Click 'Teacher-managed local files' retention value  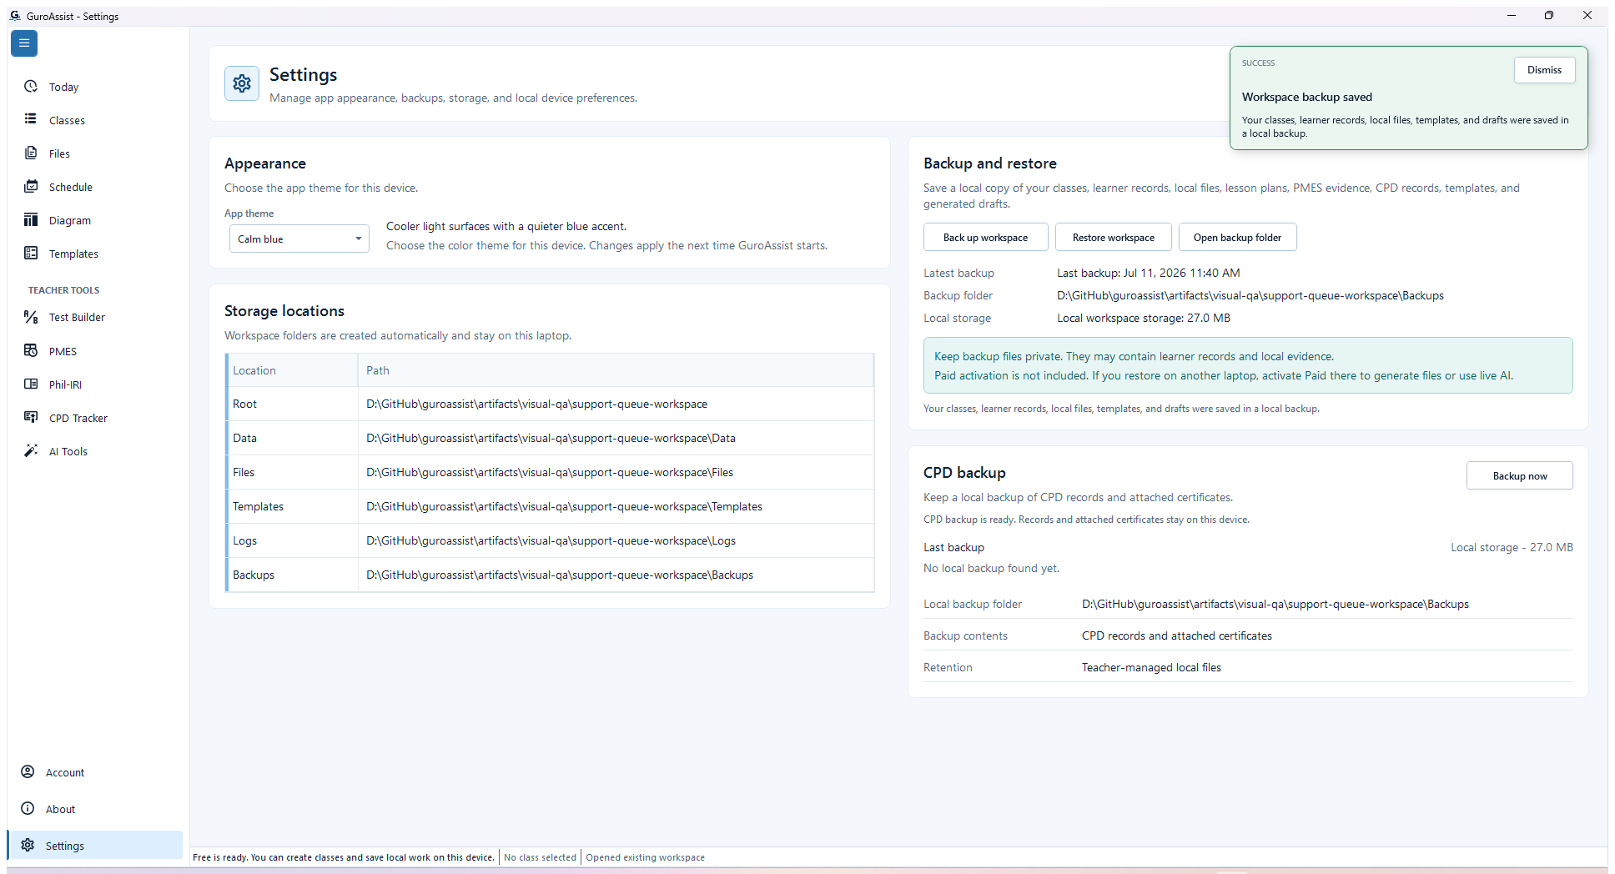click(1151, 667)
